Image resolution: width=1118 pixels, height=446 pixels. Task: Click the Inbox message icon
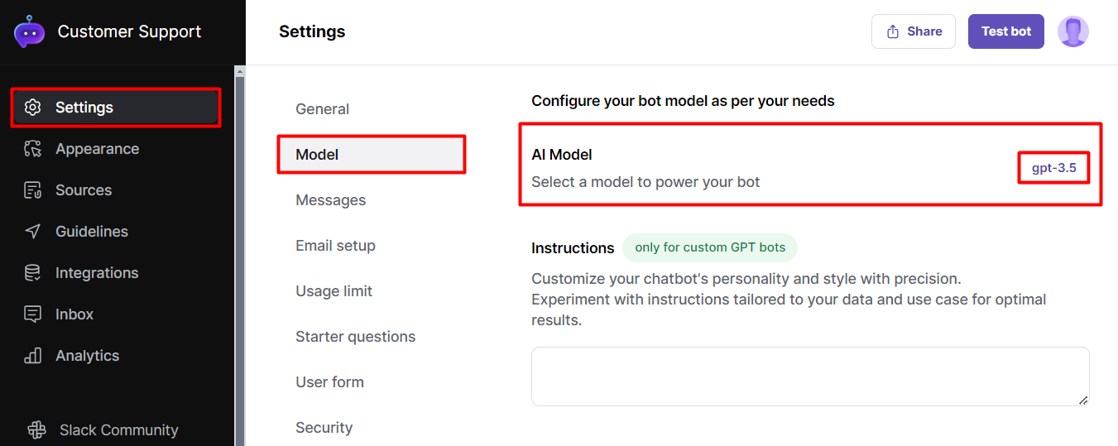click(33, 314)
